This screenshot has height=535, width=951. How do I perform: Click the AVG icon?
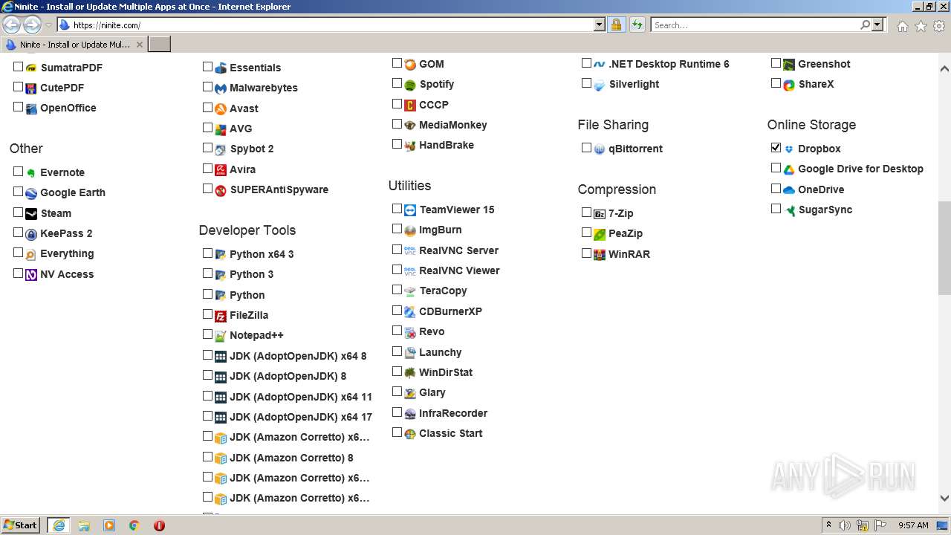point(221,129)
